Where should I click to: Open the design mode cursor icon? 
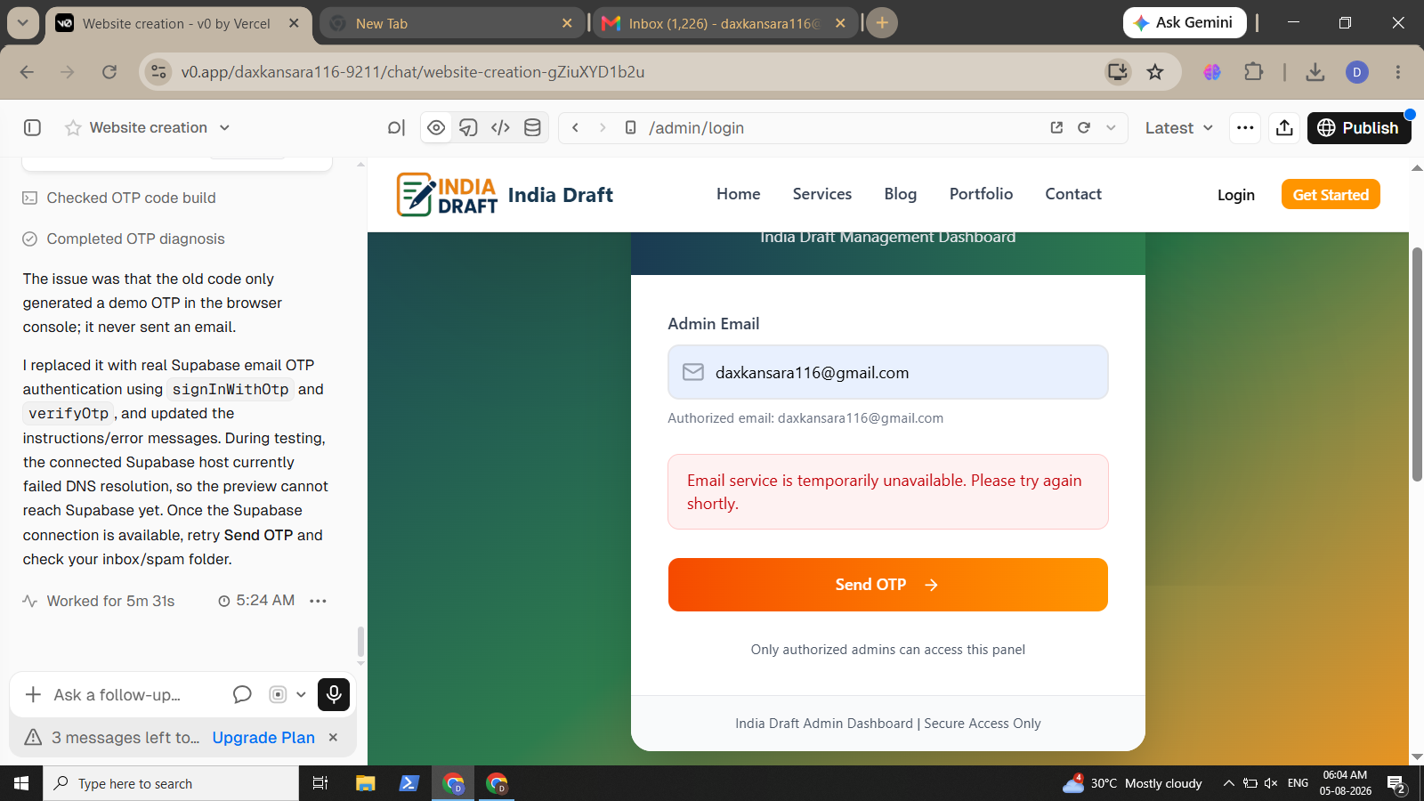pyautogui.click(x=468, y=128)
